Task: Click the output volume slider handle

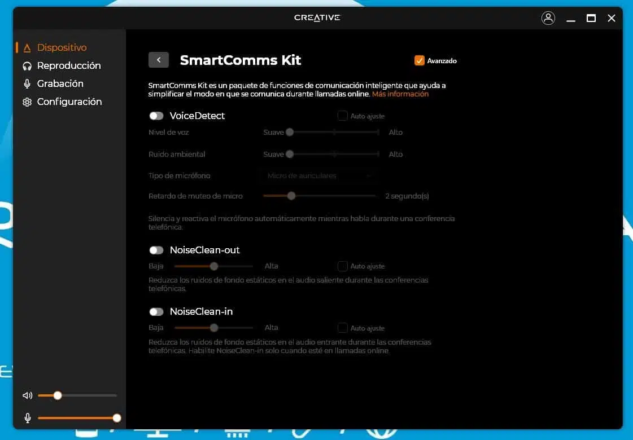Action: [58, 395]
